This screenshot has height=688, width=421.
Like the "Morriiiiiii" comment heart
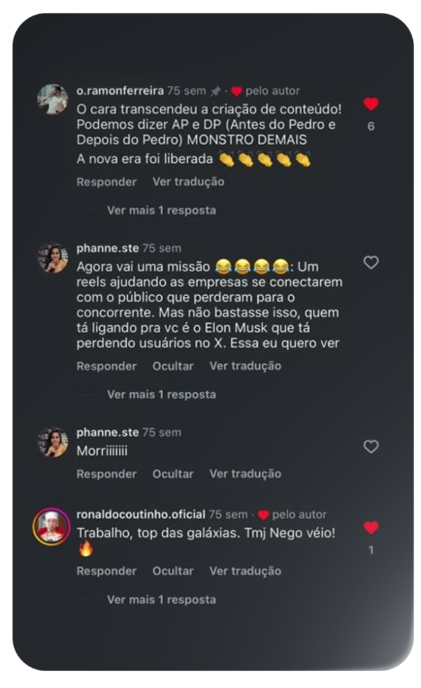point(371,447)
